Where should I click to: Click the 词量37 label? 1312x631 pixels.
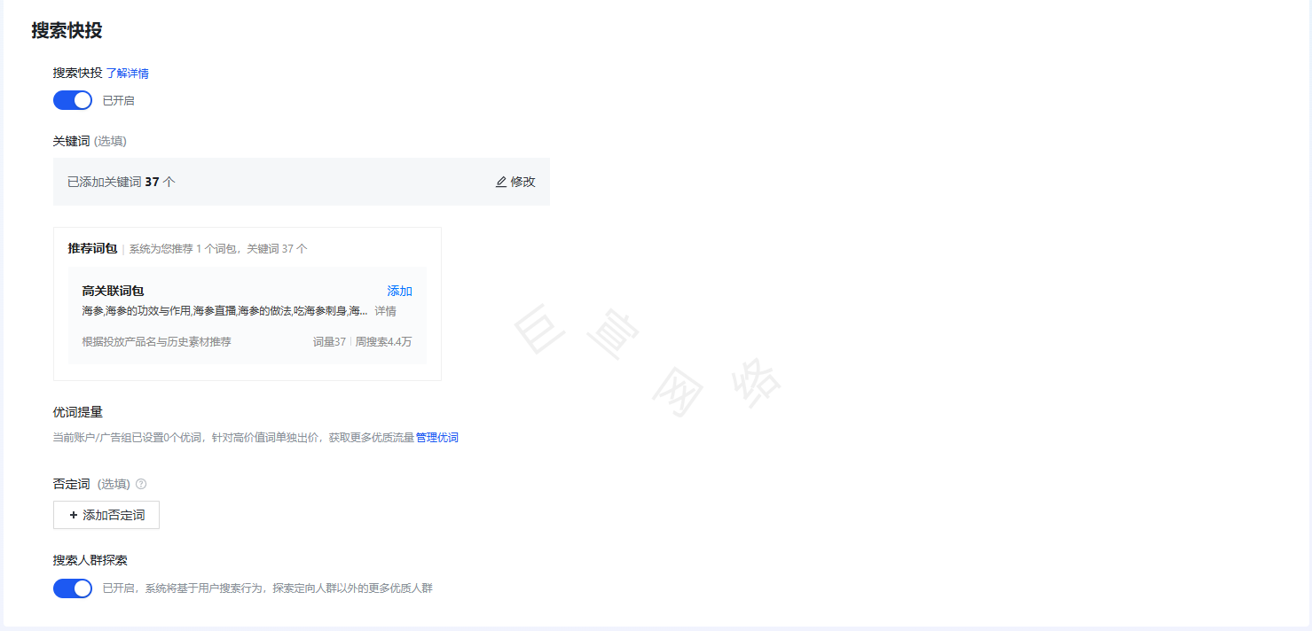(x=329, y=341)
